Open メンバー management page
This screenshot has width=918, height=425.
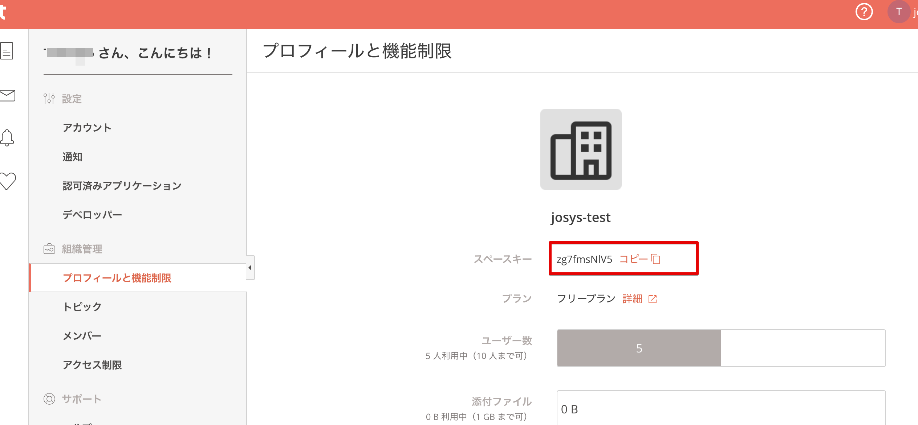coord(82,336)
